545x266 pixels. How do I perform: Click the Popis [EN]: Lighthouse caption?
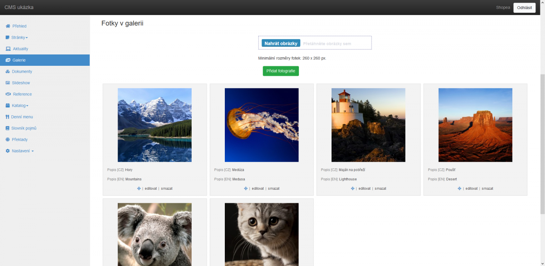(x=339, y=179)
